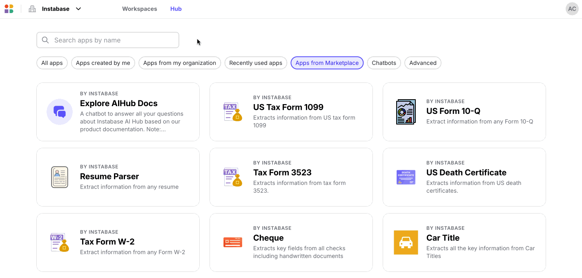Open the US Death Certificate title

(466, 173)
